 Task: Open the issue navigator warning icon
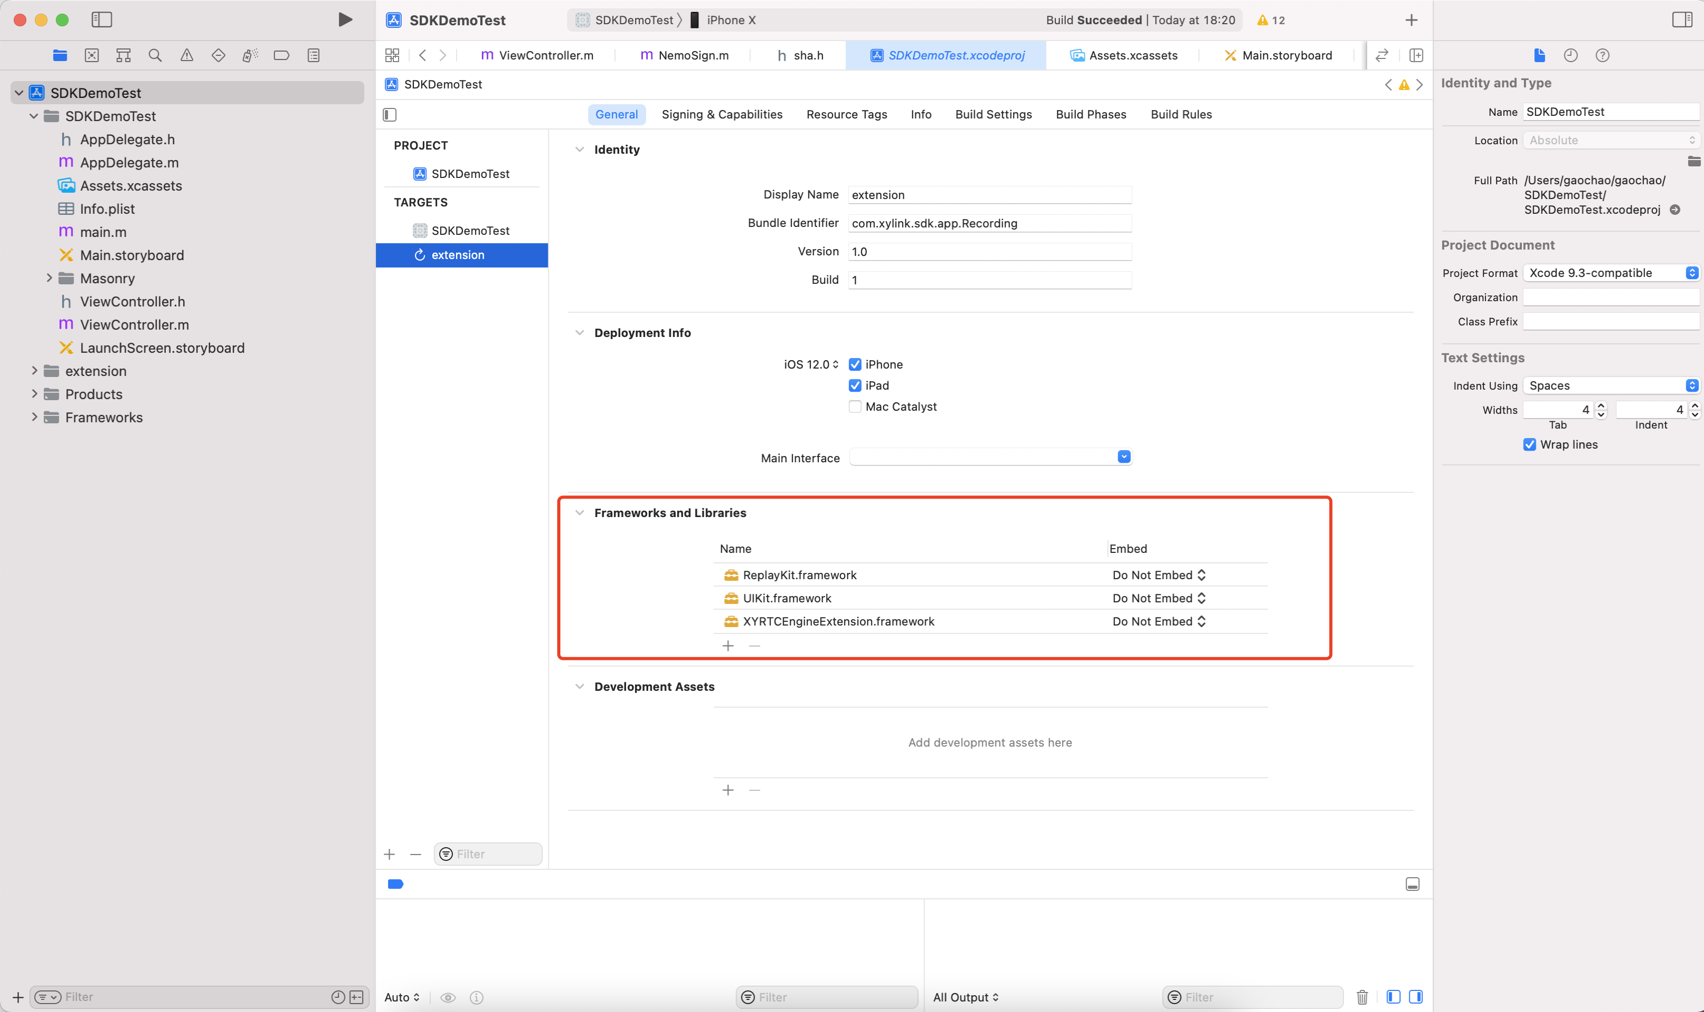click(x=187, y=55)
